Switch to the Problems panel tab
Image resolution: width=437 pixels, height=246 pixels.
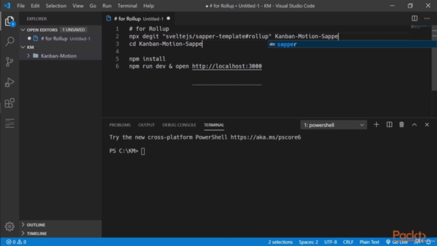tap(120, 124)
